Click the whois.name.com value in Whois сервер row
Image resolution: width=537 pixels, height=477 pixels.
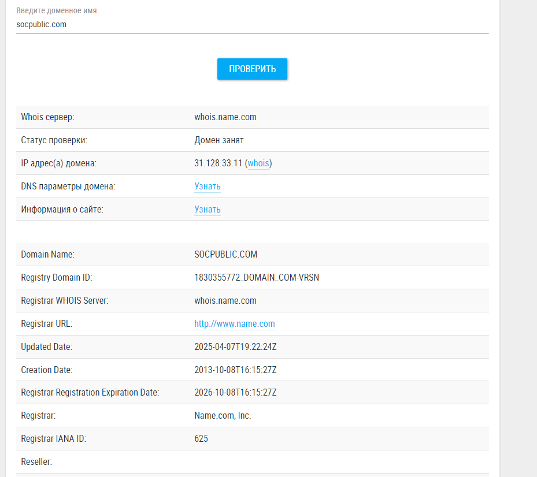(x=225, y=117)
